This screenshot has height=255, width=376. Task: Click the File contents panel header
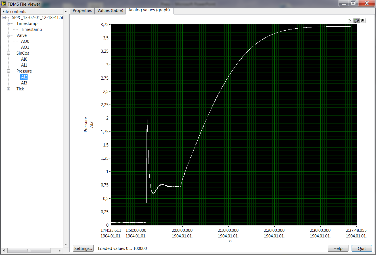coord(32,12)
